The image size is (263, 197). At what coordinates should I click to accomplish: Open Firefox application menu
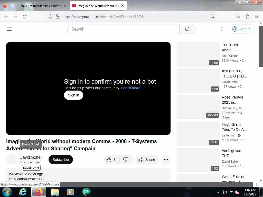[257, 16]
